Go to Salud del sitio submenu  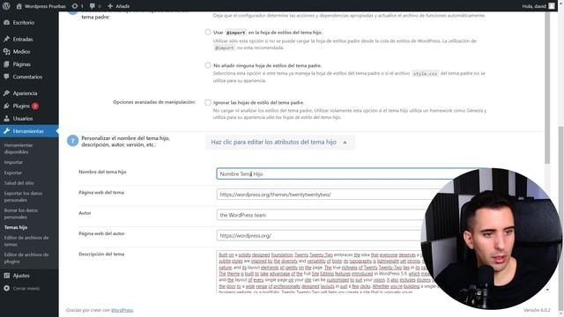(x=19, y=183)
